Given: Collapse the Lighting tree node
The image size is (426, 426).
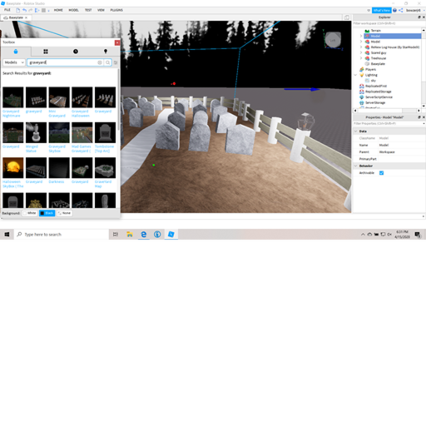Looking at the screenshot, I should (x=355, y=75).
